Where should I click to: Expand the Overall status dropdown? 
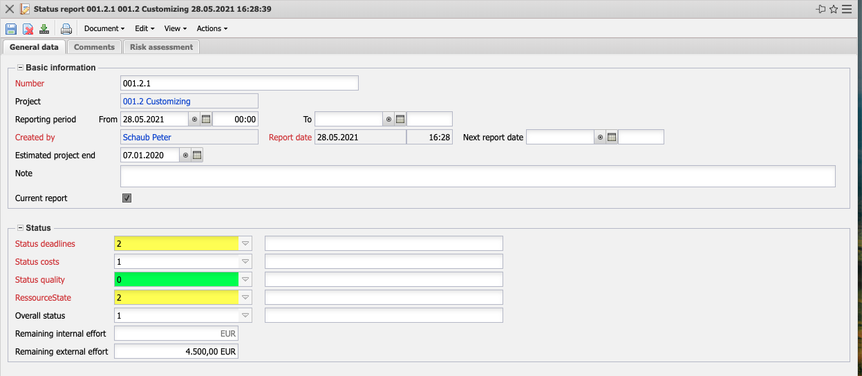pos(245,316)
